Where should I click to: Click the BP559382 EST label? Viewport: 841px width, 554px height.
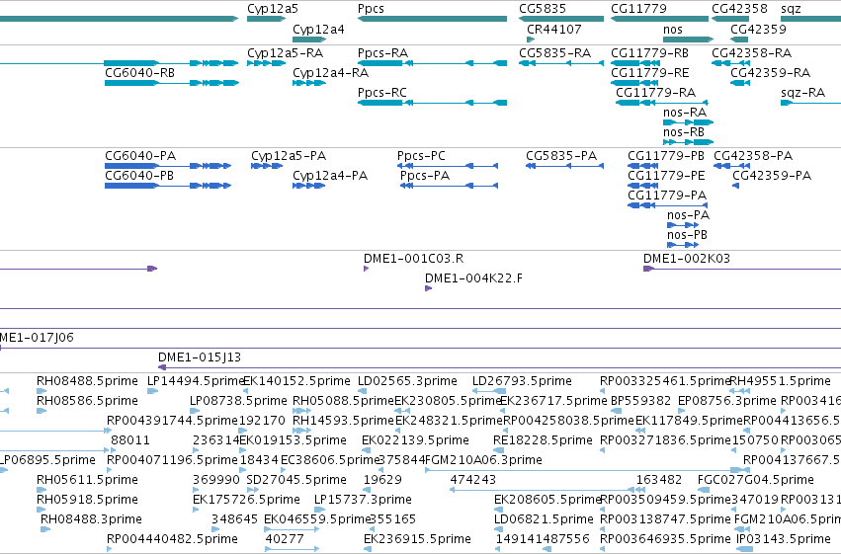click(x=641, y=401)
